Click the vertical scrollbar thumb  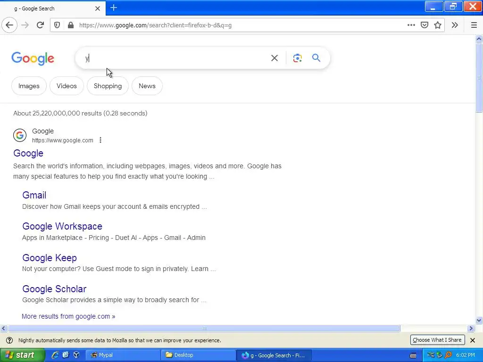479,78
